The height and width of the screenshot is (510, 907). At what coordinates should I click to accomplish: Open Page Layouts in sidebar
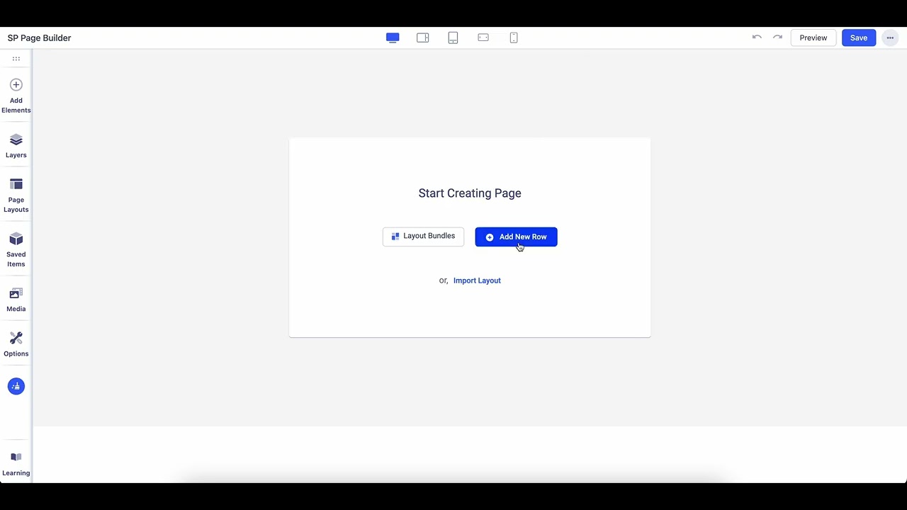pyautogui.click(x=16, y=195)
